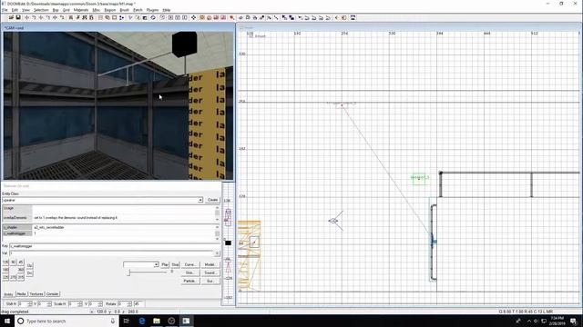
Task: Click the Flip Y-axis toolbar icon
Action: pyautogui.click(x=41, y=17)
